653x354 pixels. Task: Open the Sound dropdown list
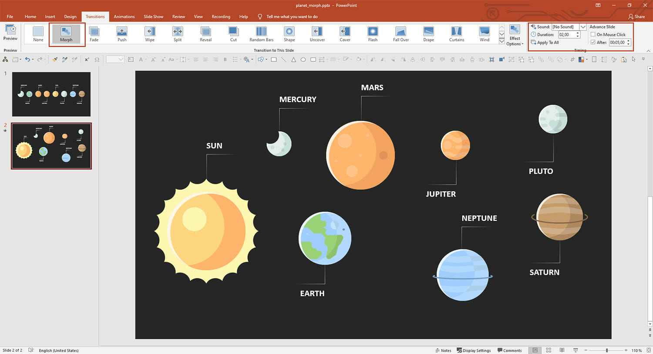583,27
